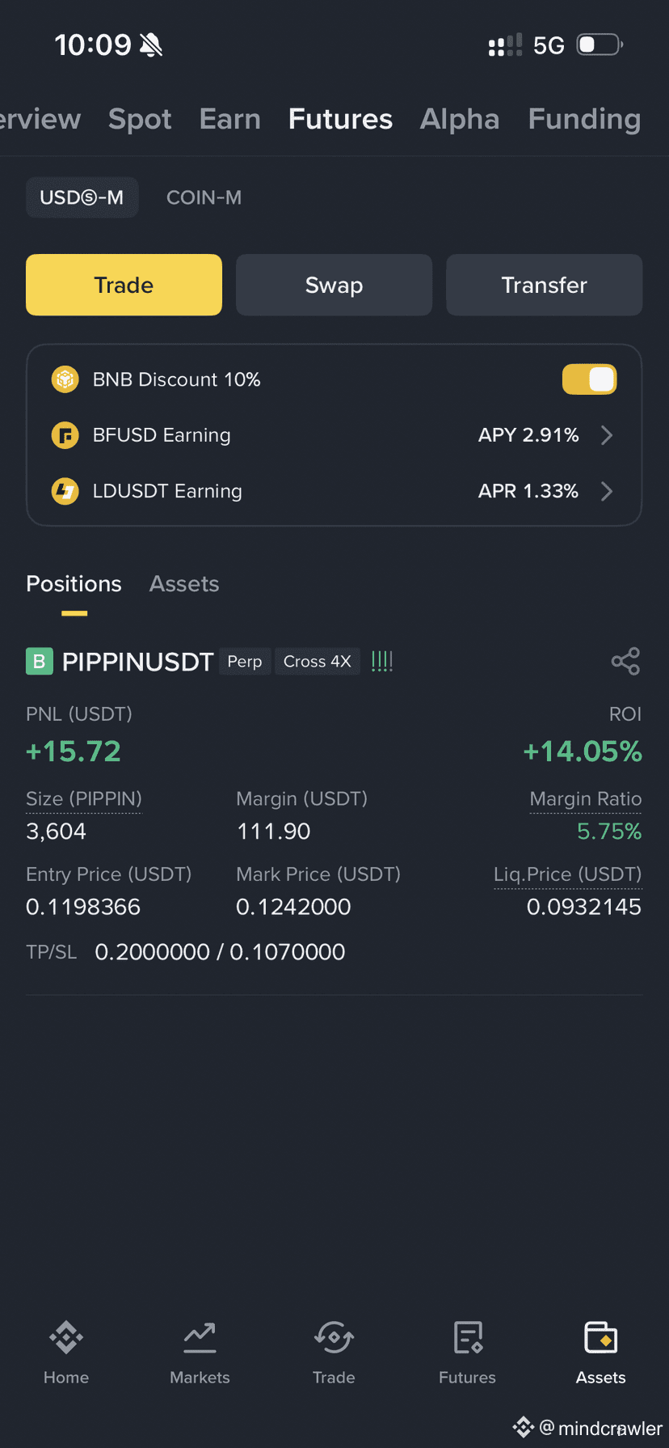Tap the BFUSD Earning coin icon
Viewport: 669px width, 1448px height.
point(65,435)
